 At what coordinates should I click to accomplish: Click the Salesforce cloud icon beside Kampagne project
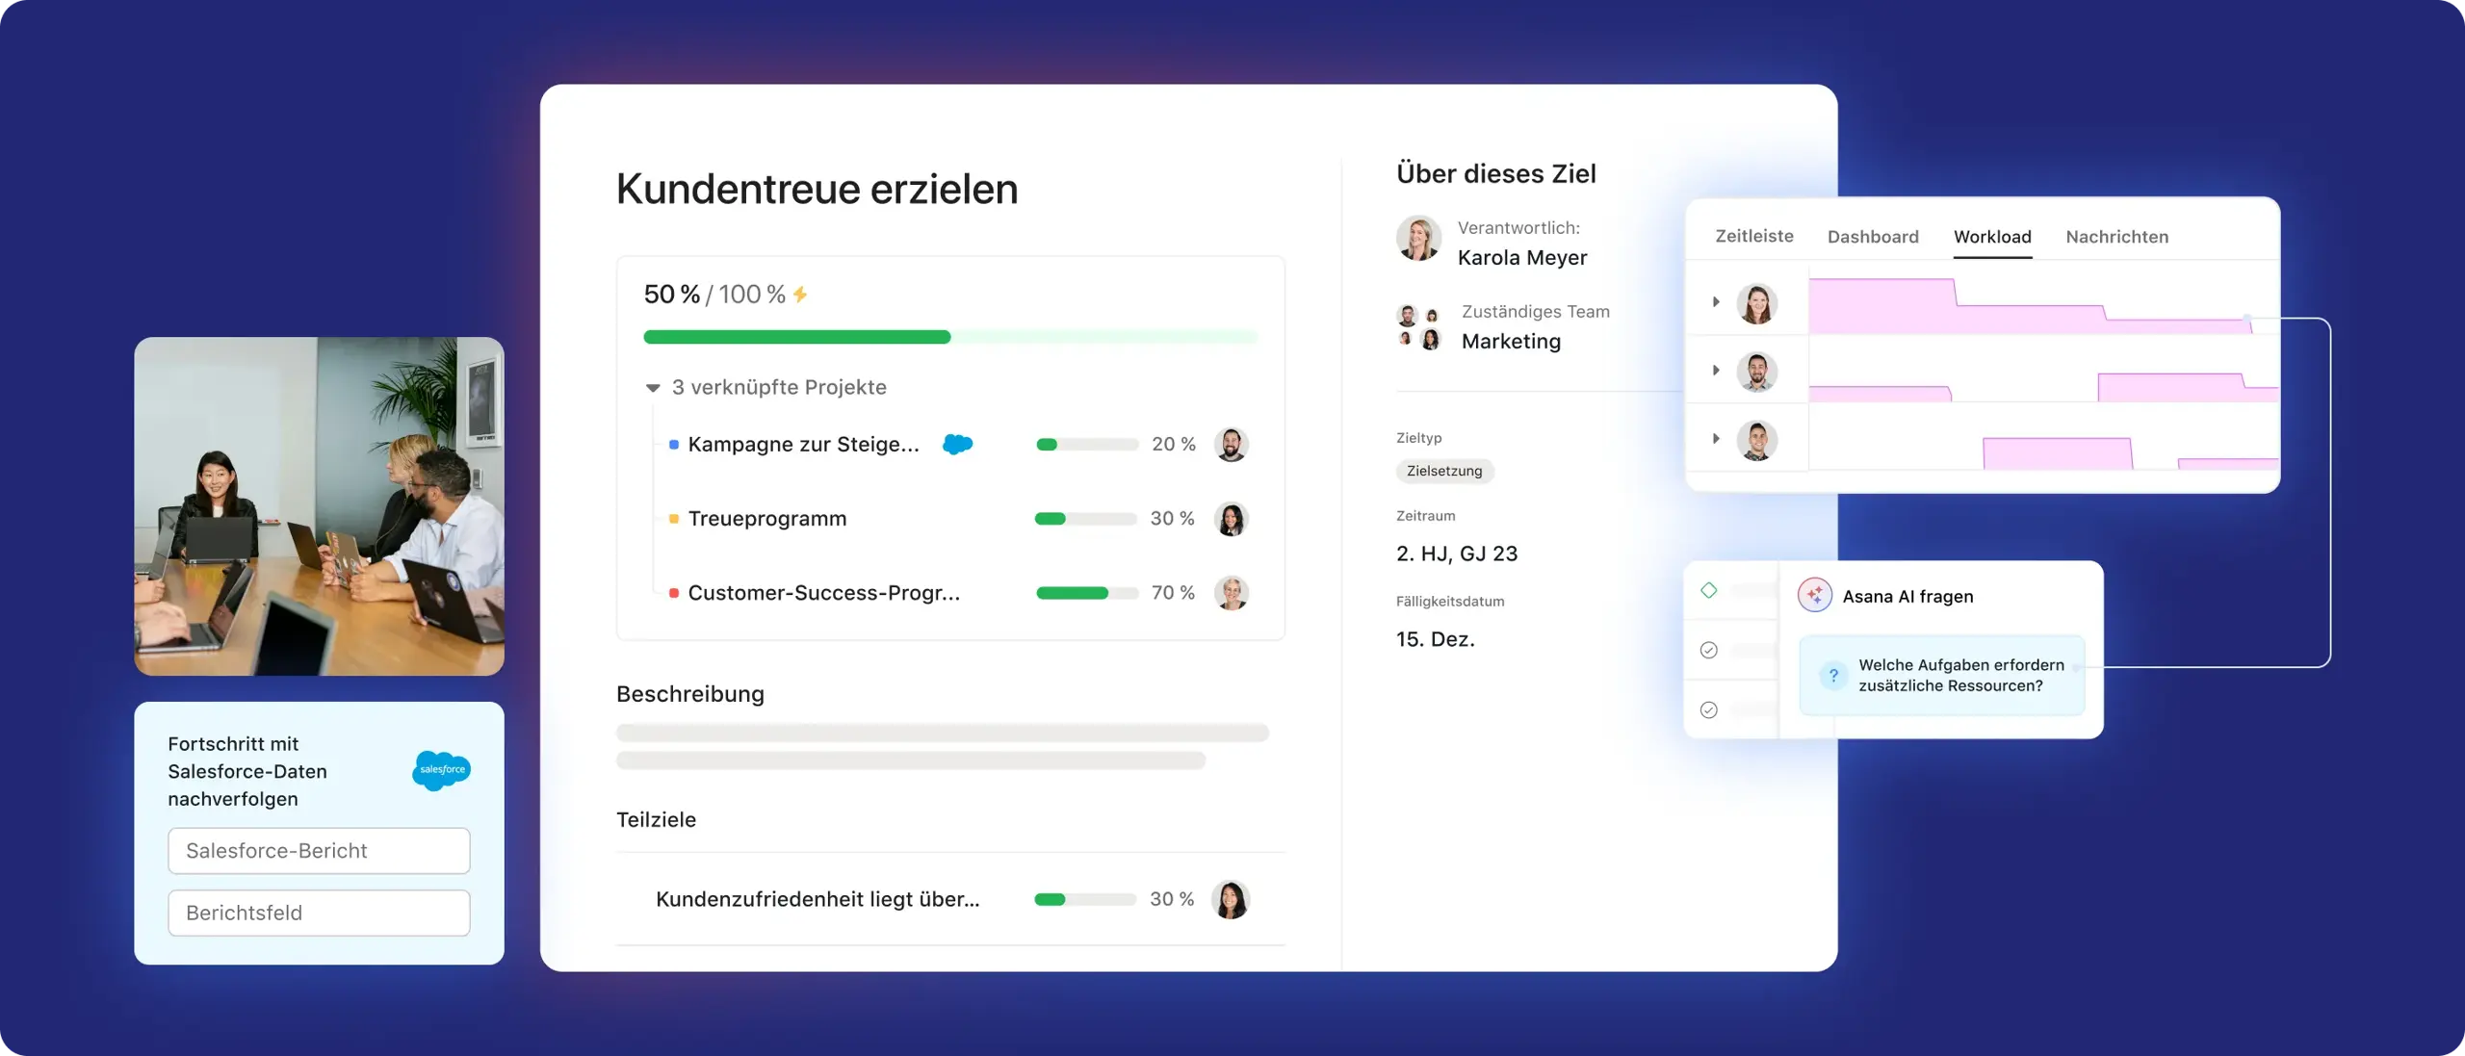[x=957, y=444]
